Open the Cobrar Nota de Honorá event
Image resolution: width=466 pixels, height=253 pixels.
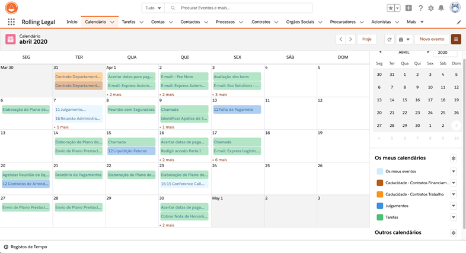[184, 216]
